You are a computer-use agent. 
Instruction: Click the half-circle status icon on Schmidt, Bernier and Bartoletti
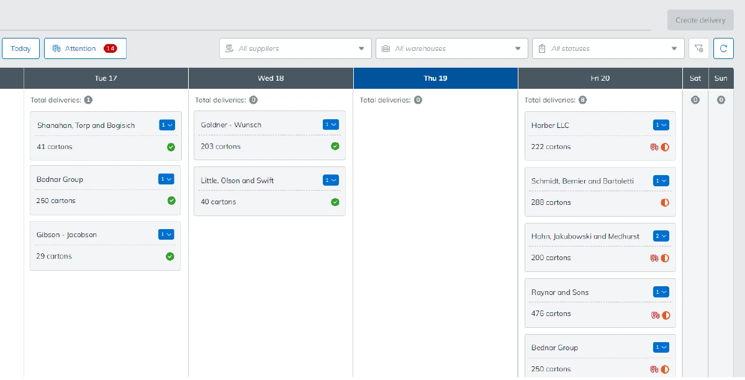tap(665, 202)
